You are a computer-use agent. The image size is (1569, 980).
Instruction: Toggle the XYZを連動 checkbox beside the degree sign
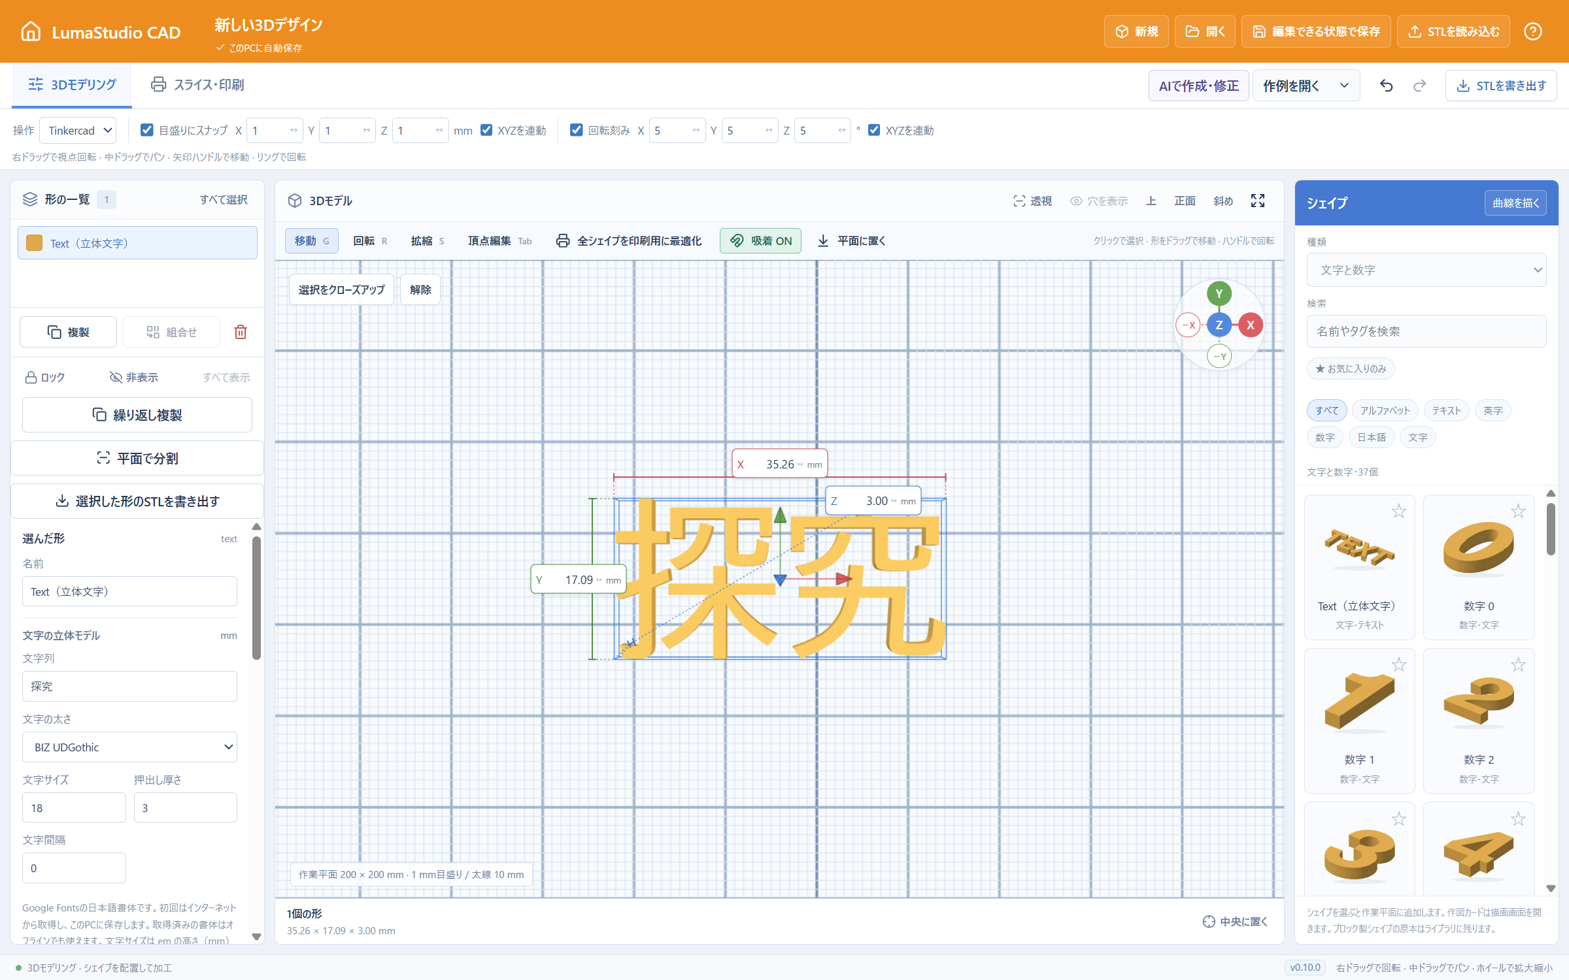tap(874, 130)
